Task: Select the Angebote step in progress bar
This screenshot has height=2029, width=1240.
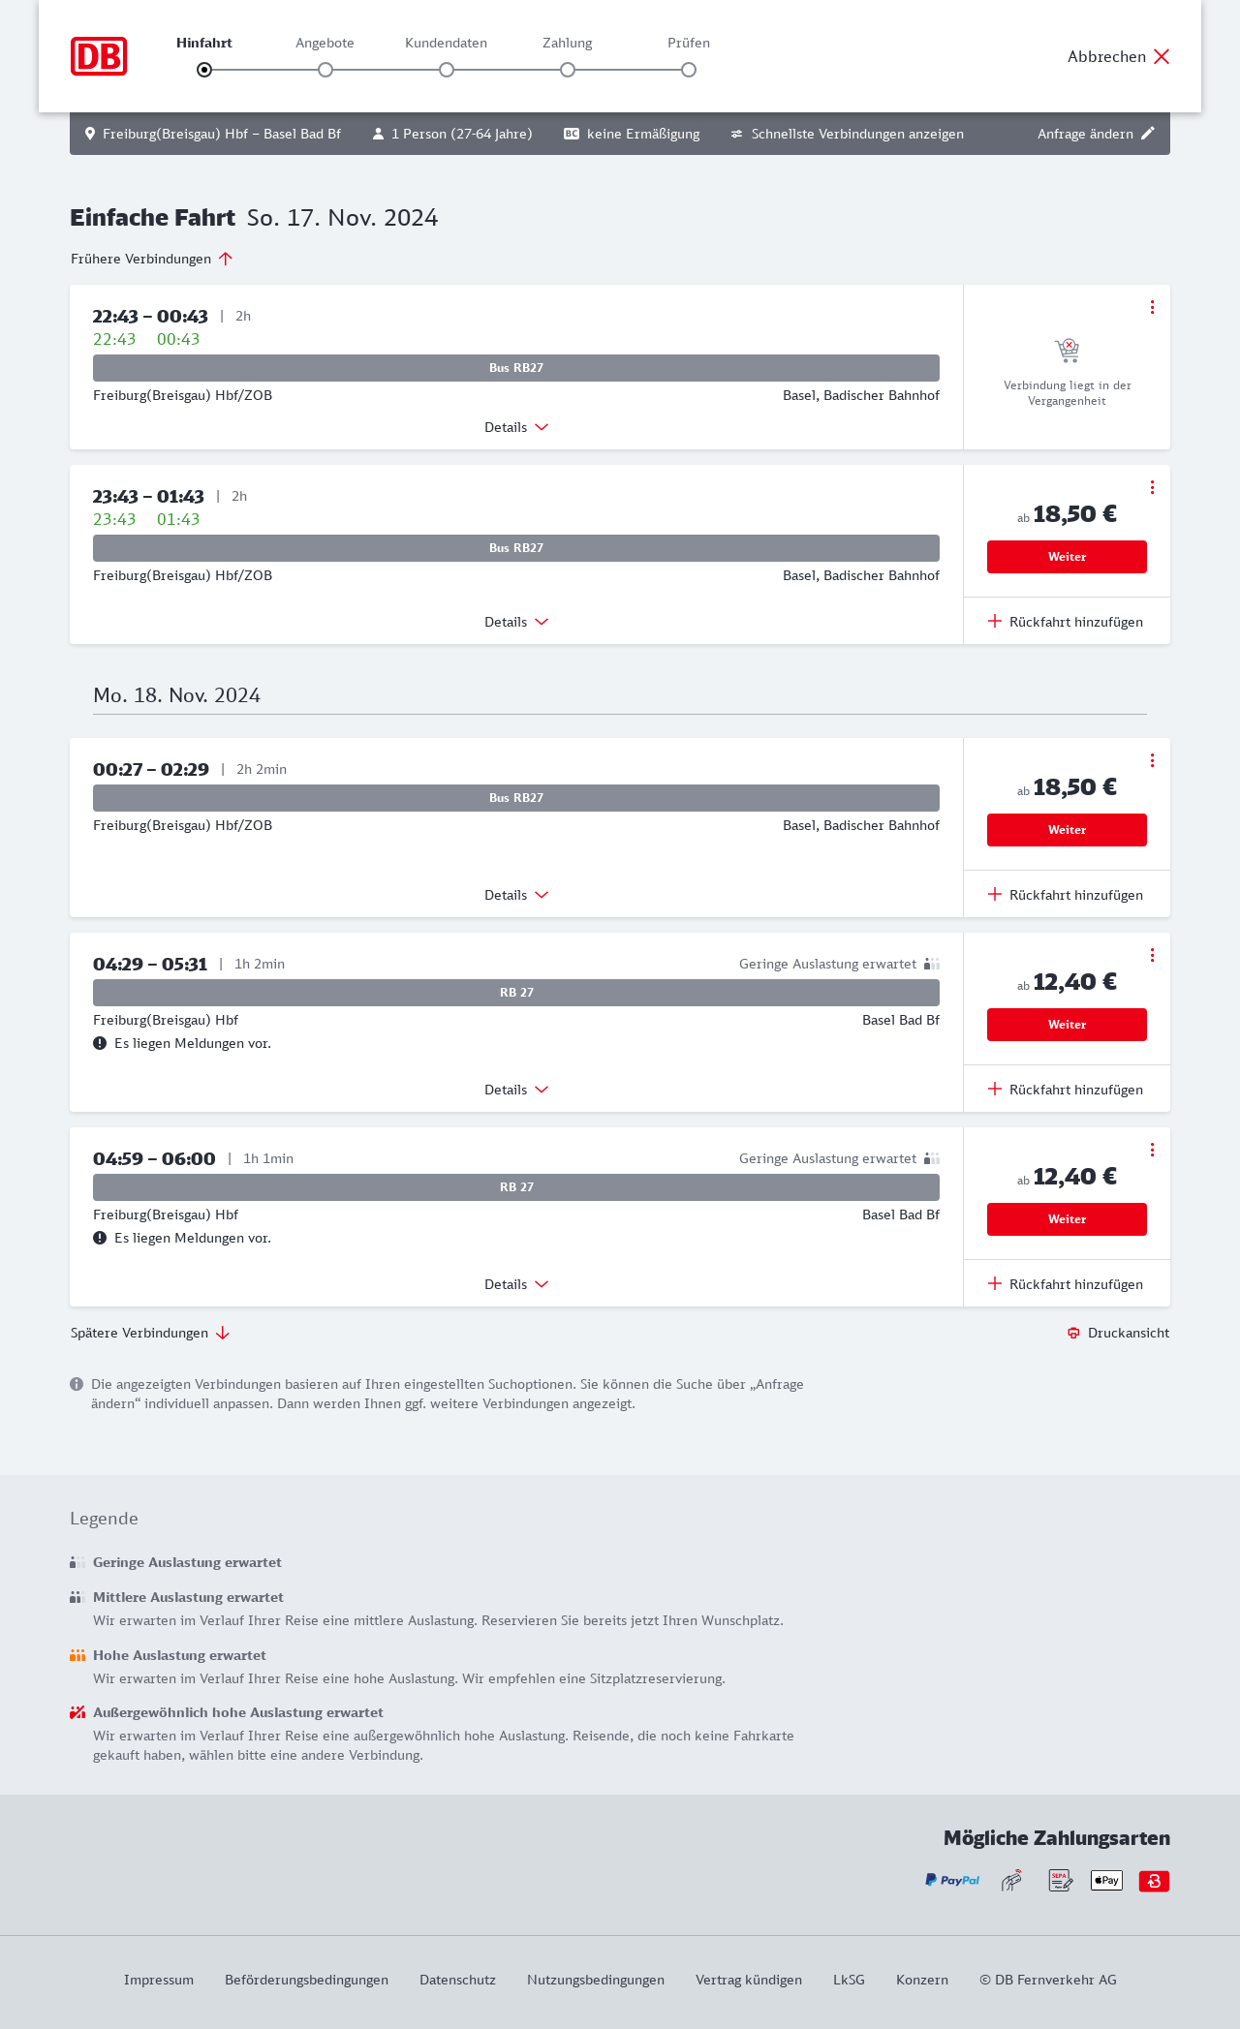Action: point(325,70)
